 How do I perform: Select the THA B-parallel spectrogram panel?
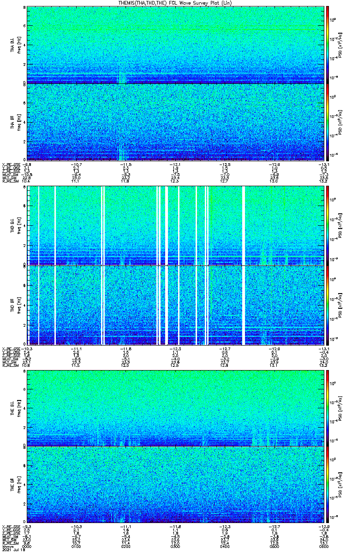(x=174, y=122)
